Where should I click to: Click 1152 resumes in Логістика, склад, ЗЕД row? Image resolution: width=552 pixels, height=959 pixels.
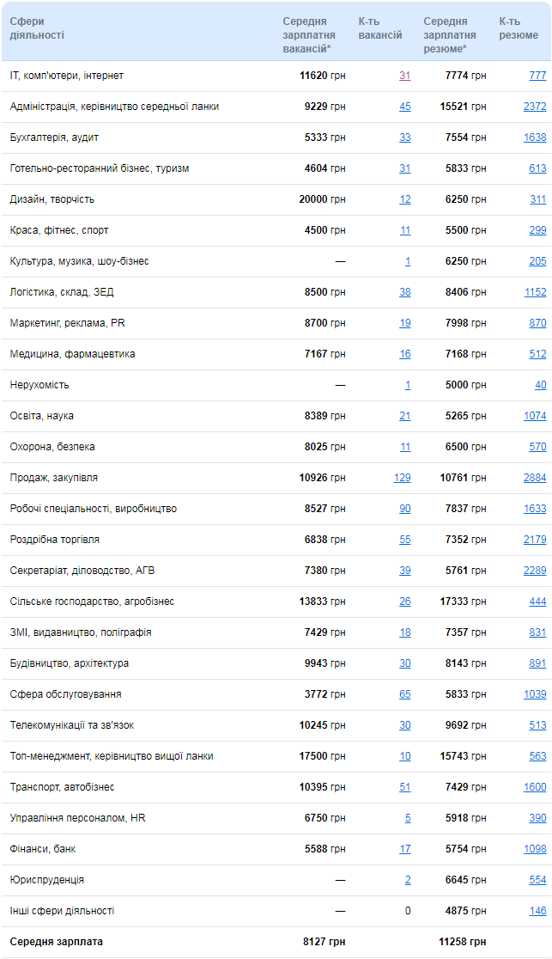tap(535, 292)
